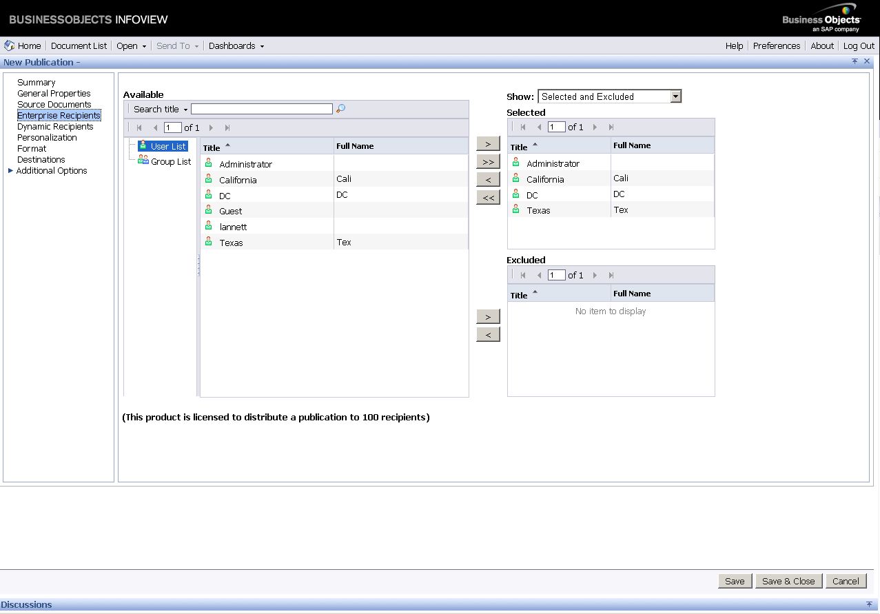Add selected user with > button to Selected

(488, 143)
